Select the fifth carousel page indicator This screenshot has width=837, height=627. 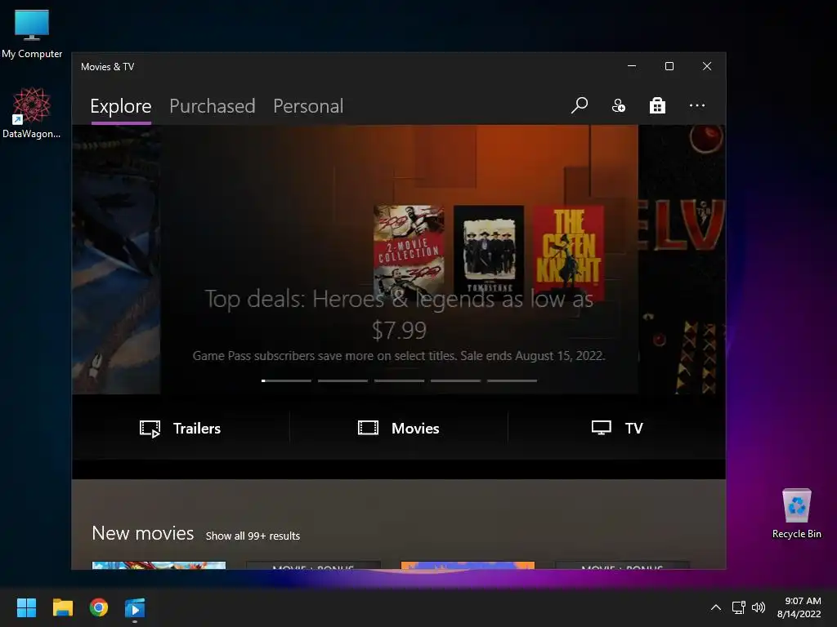(512, 380)
